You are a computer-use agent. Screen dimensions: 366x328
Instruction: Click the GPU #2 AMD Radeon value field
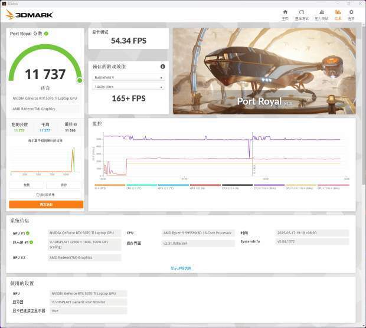pyautogui.click(x=84, y=258)
